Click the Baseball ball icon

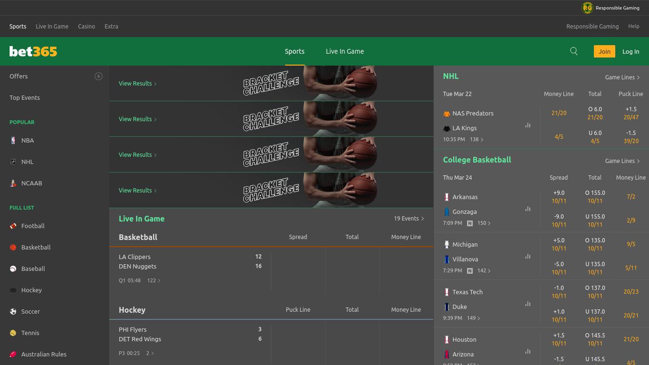[x=13, y=269]
